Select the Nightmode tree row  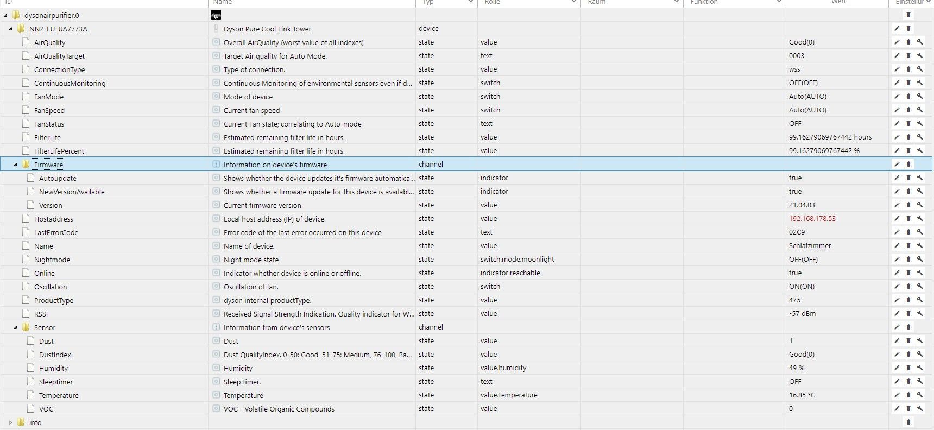(467, 260)
